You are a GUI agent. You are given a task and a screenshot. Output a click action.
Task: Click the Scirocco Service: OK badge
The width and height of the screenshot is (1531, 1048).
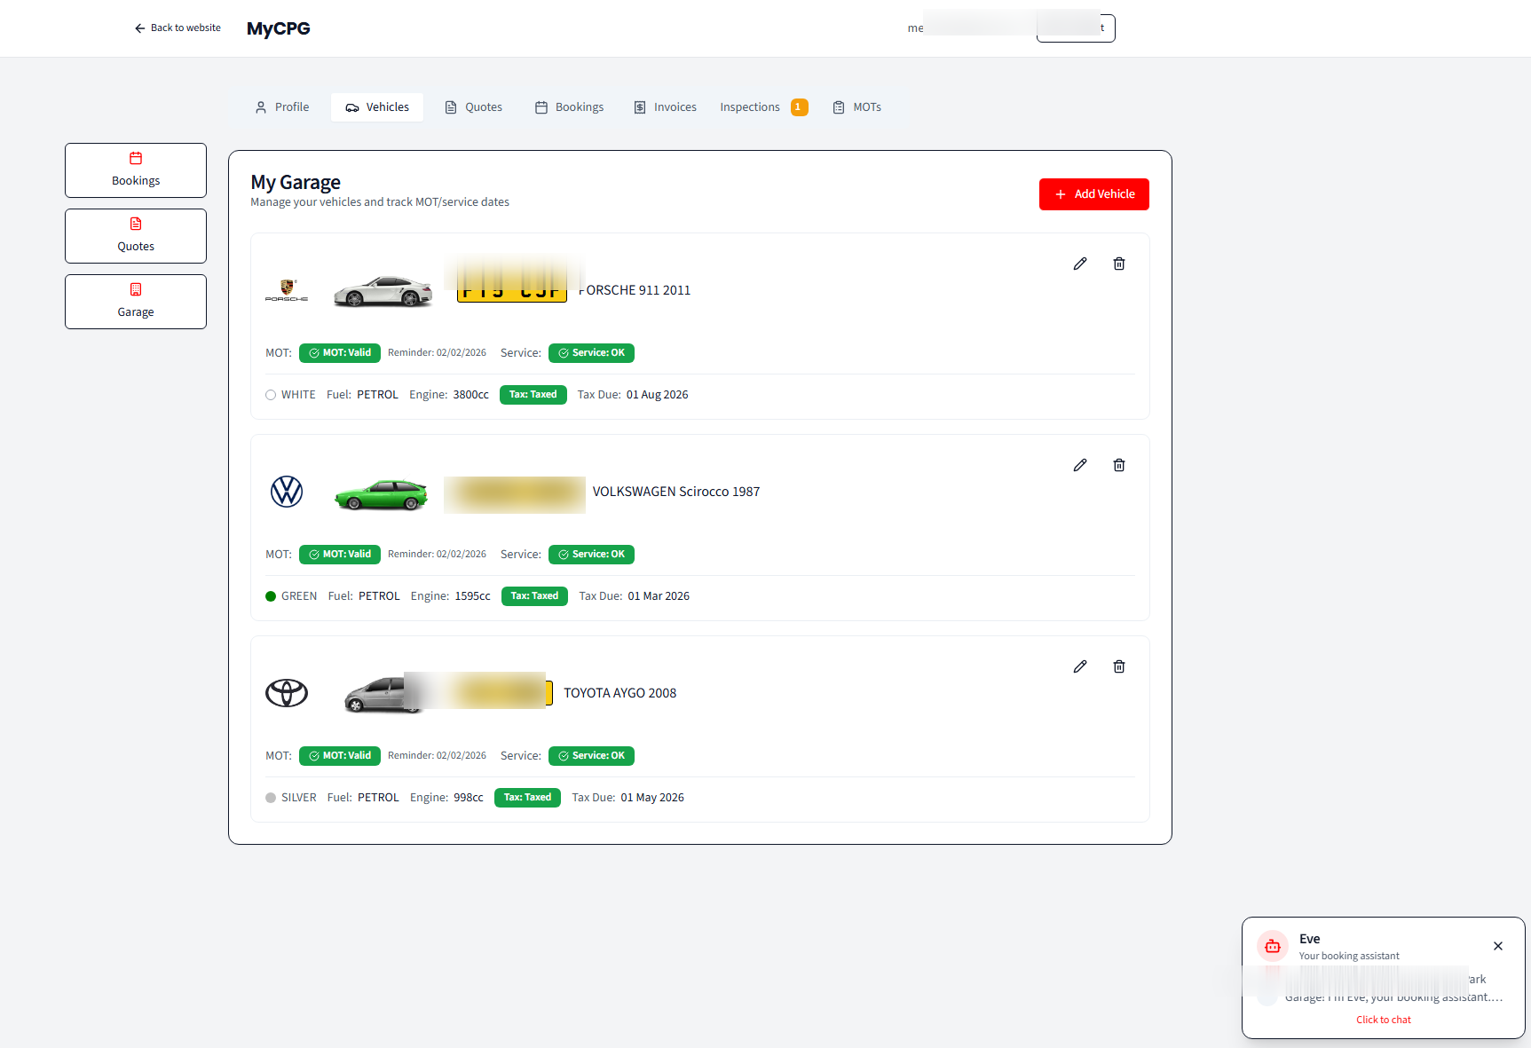click(x=591, y=555)
